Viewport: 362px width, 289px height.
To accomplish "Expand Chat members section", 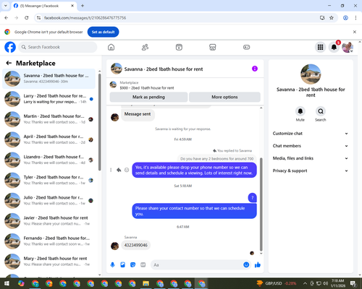I will [311, 146].
